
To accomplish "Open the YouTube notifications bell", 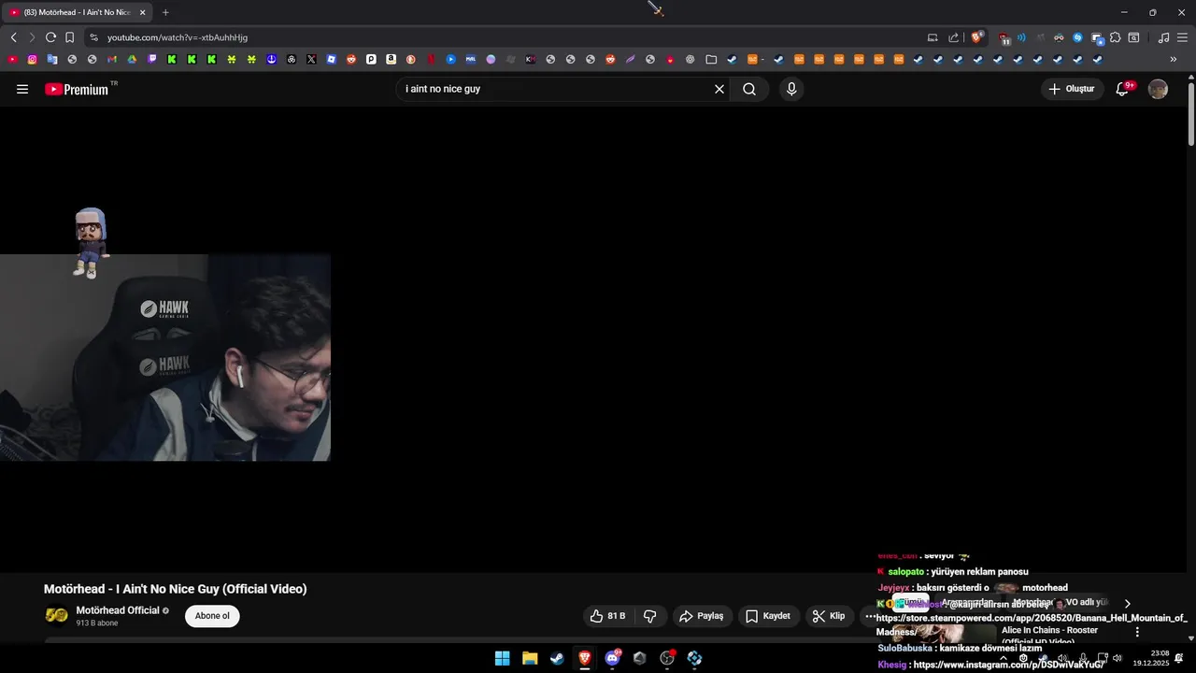I will click(1122, 89).
